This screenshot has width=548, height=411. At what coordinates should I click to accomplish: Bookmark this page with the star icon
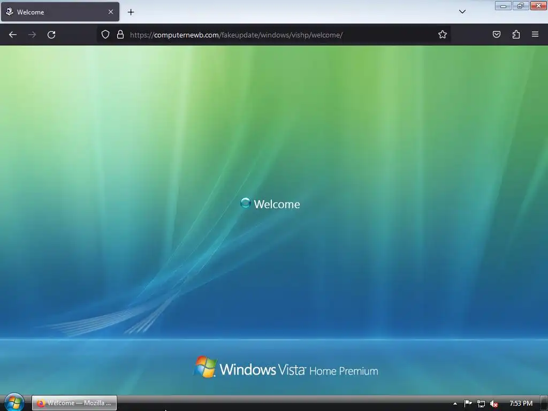[x=443, y=34]
